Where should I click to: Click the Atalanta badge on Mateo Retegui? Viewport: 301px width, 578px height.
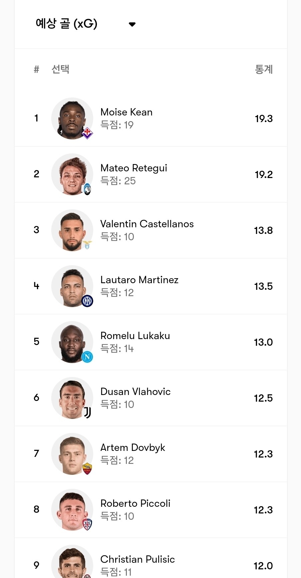(x=87, y=189)
